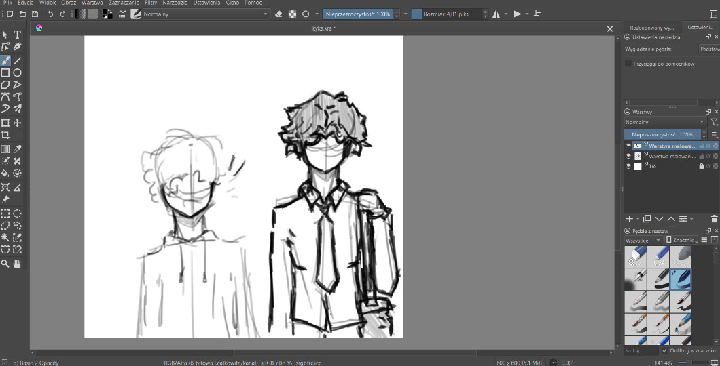This screenshot has height=366, width=720.
Task: Open the 'Wszystkie' preset tag dropdown
Action: [643, 241]
